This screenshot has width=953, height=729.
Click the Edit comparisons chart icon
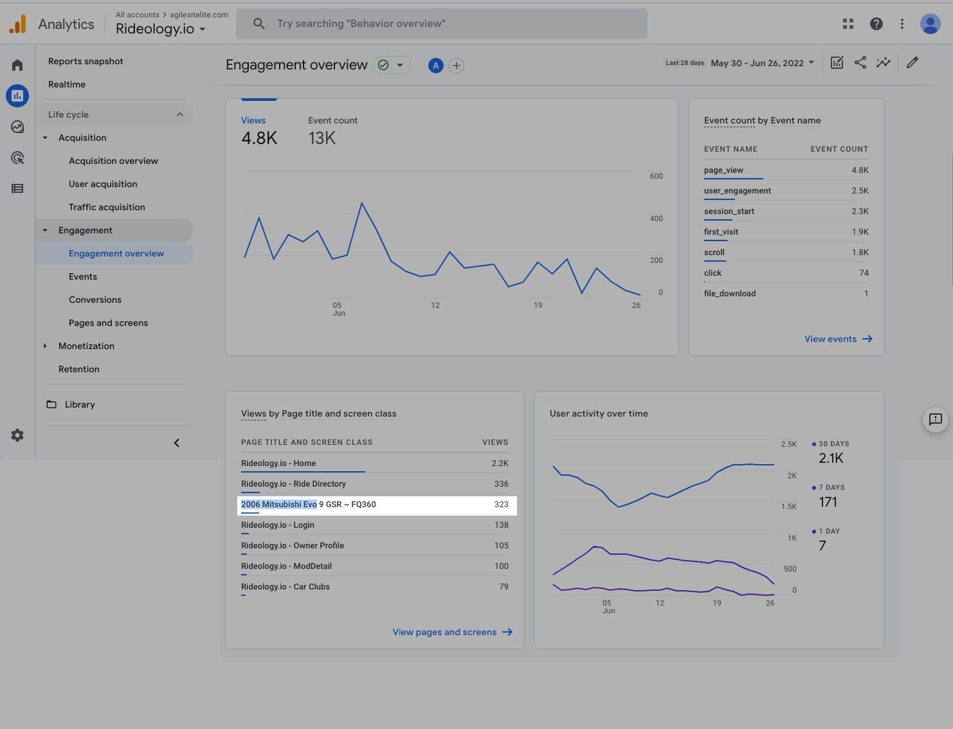pos(837,62)
